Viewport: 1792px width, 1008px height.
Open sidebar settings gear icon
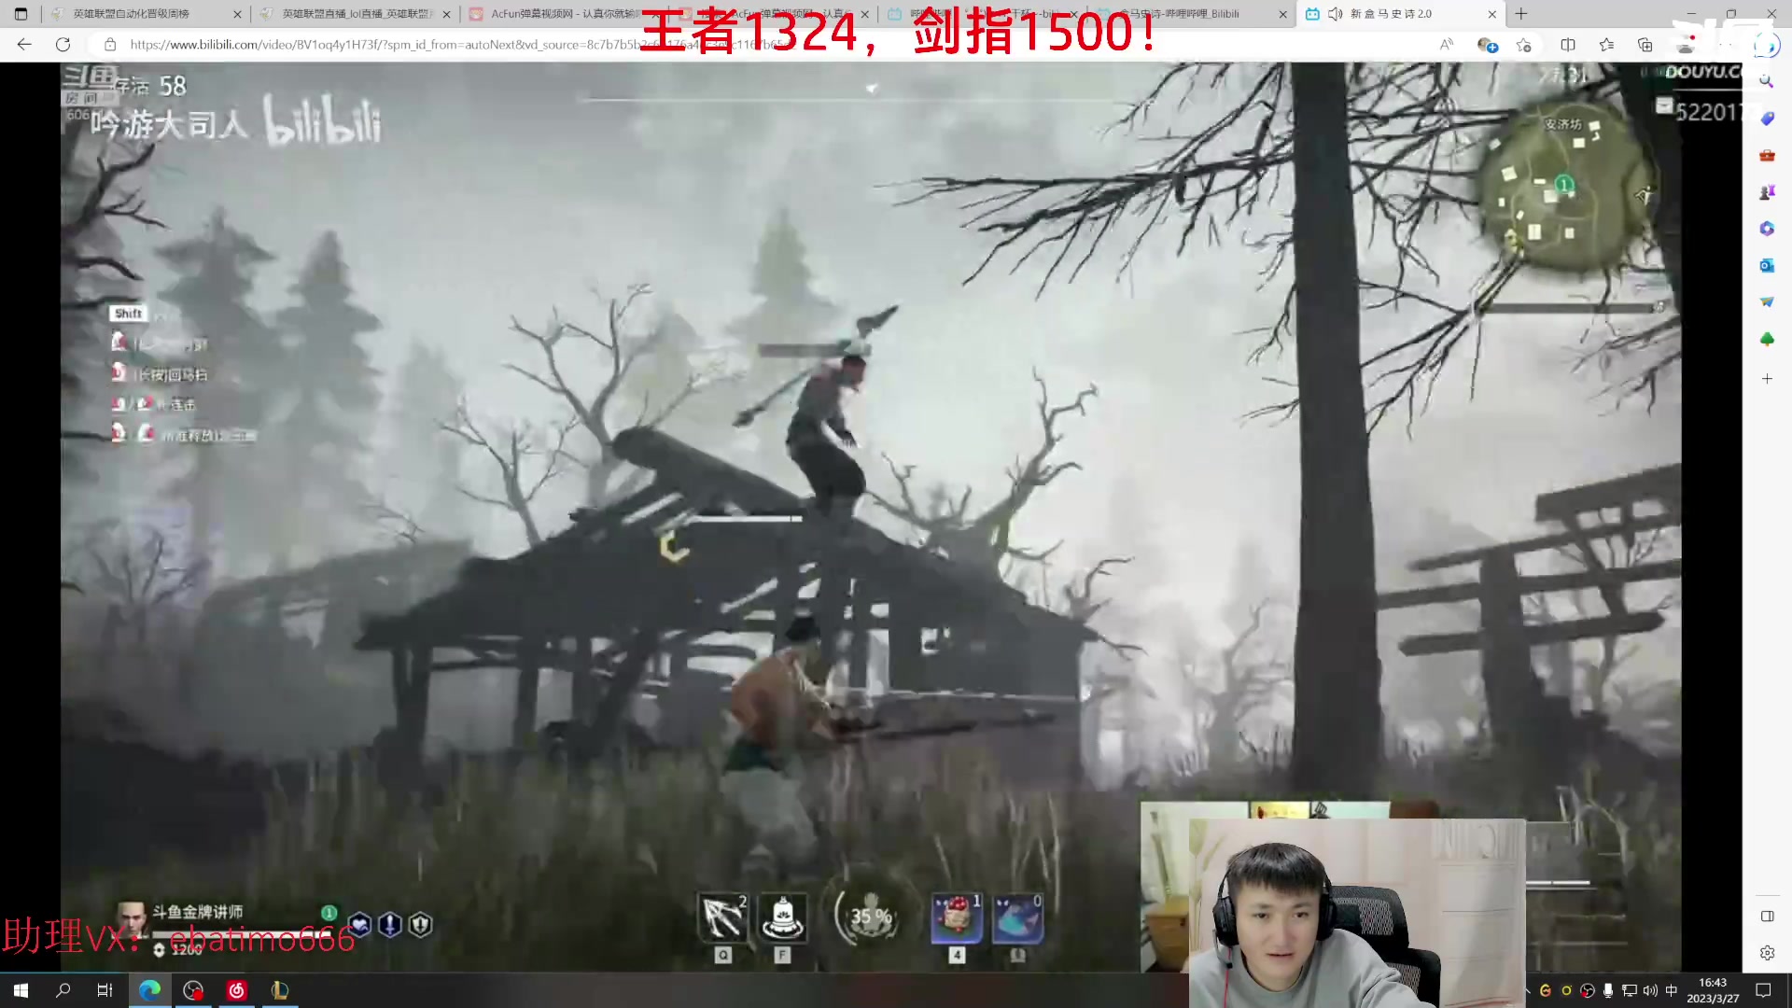pyautogui.click(x=1767, y=953)
